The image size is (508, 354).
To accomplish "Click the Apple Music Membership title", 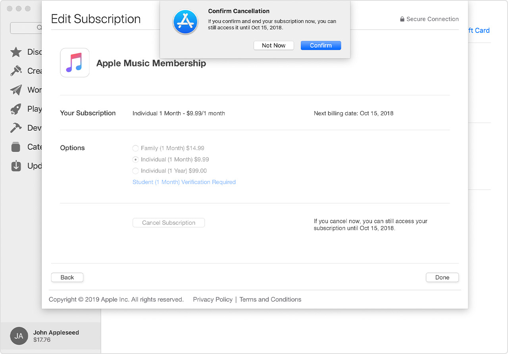I will click(151, 63).
